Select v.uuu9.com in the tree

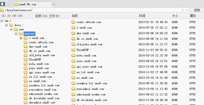(36, 38)
